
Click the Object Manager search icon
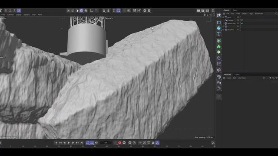[x=276, y=13]
